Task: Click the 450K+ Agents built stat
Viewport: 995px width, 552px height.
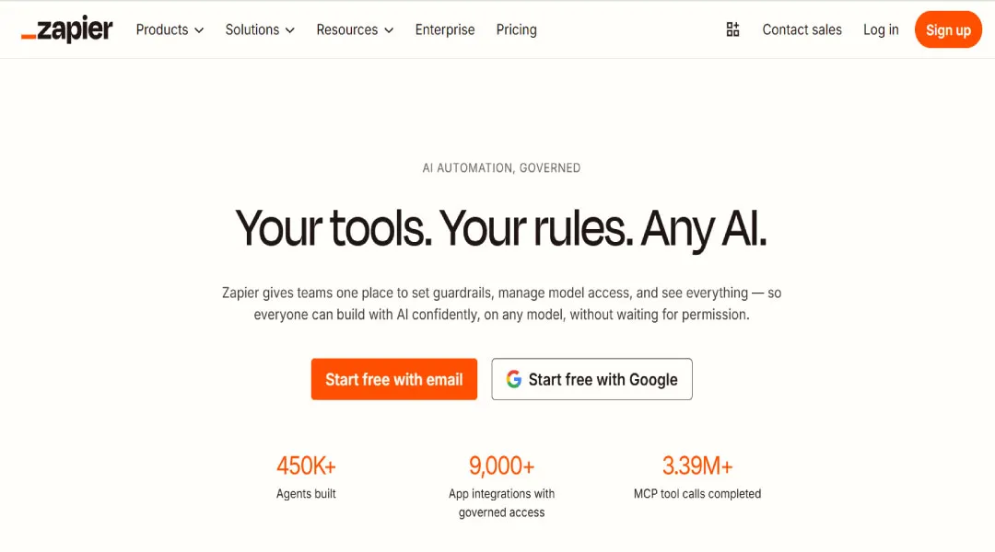Action: [x=306, y=475]
